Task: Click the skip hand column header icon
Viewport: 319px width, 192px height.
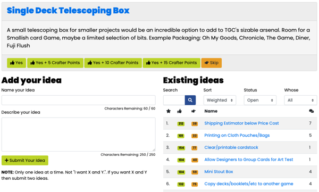Action: 194,111
